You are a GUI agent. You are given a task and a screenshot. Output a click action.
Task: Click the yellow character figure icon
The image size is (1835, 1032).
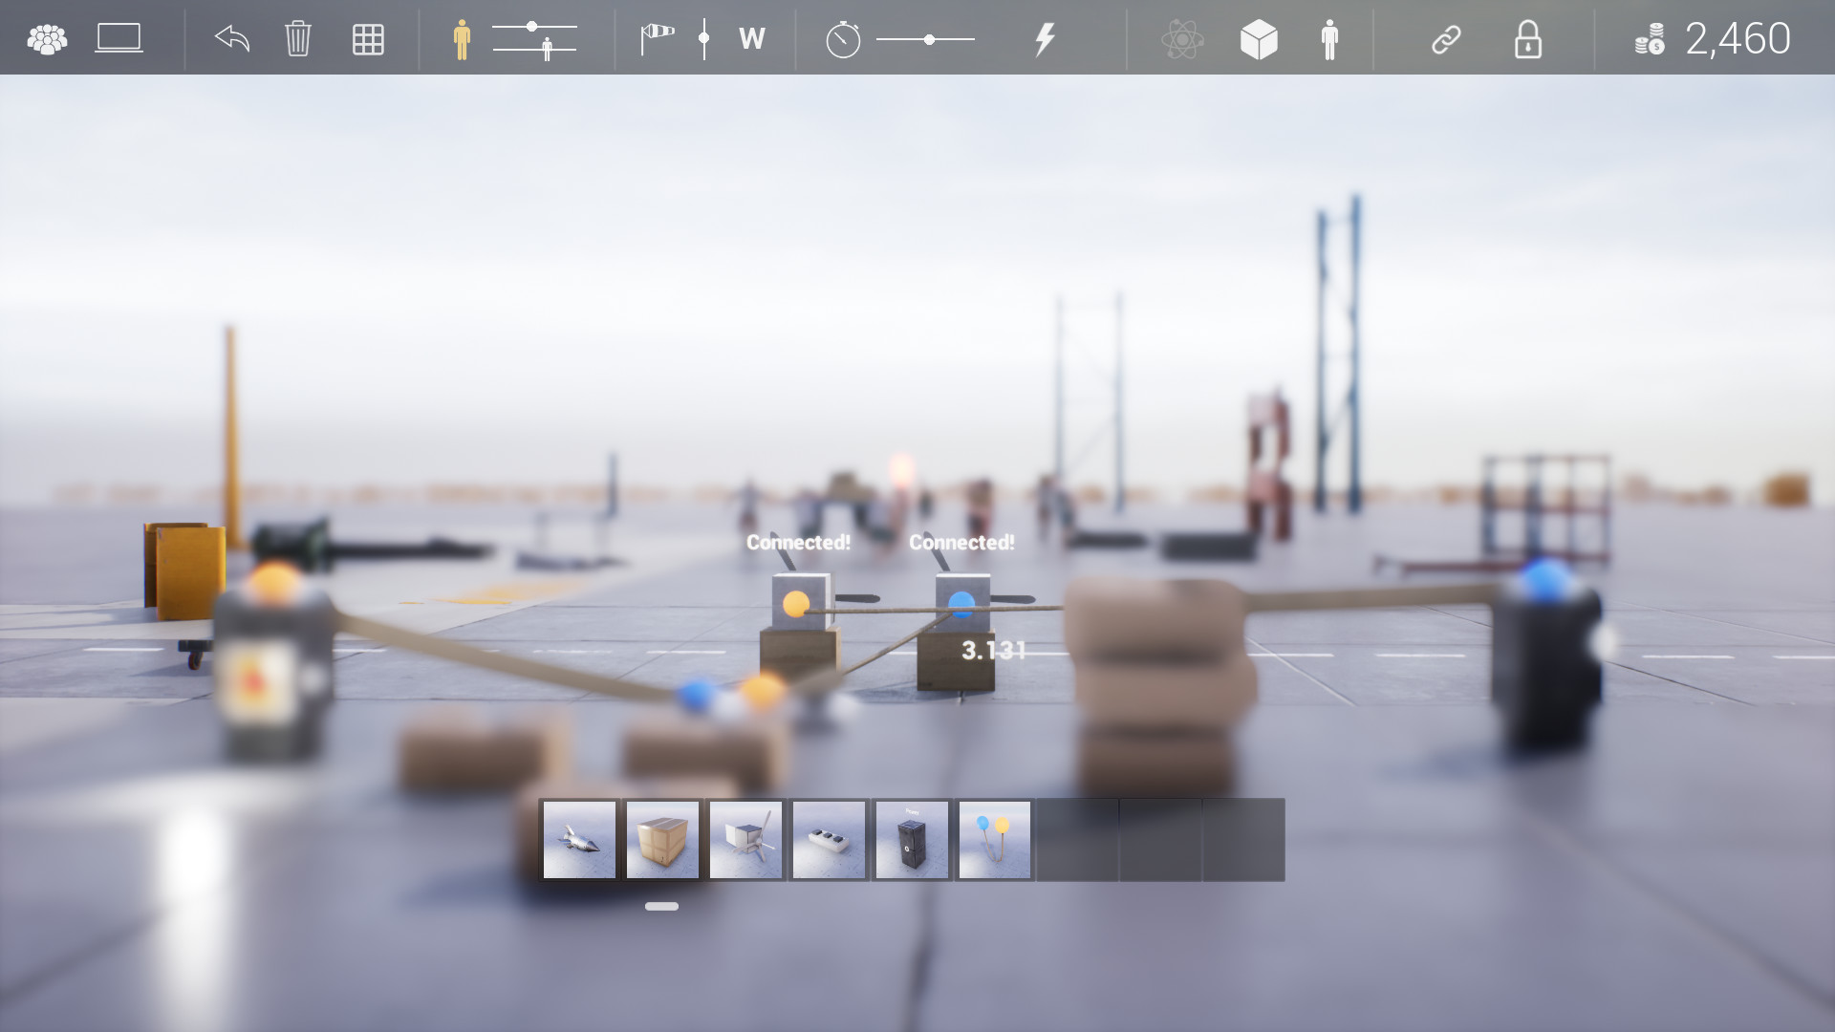click(x=462, y=40)
